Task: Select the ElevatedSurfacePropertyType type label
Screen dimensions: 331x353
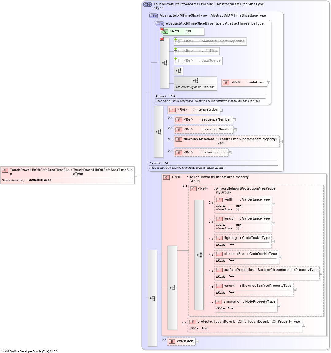Action: (x=267, y=286)
